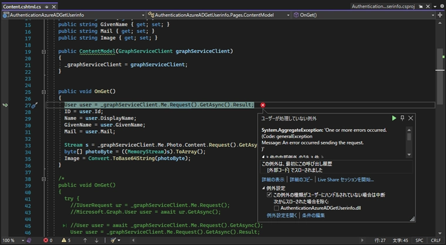The image size is (446, 245).
Task: Open the editor settings gear icon
Action: (441, 6)
